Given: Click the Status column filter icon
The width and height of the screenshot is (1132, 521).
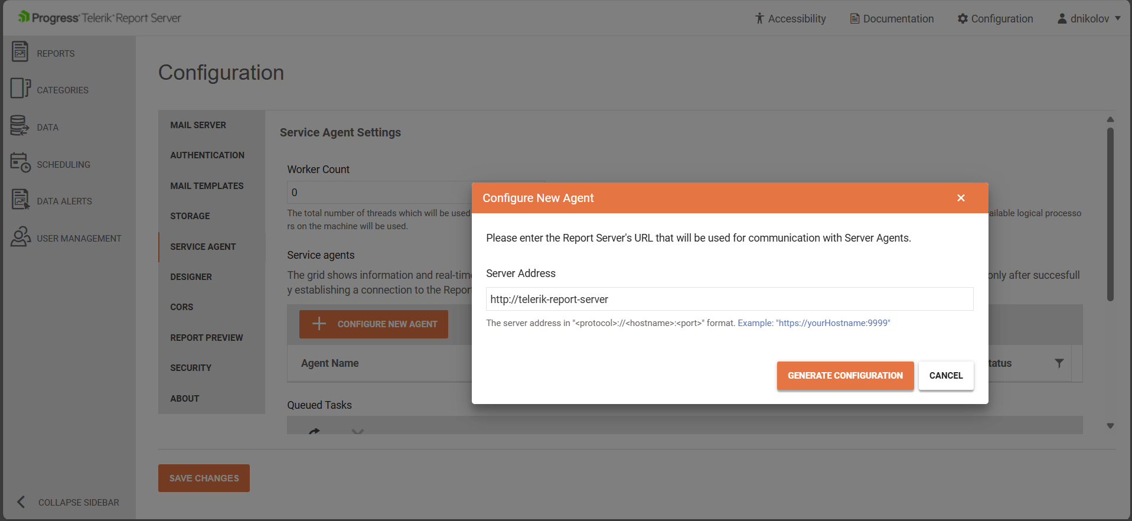Looking at the screenshot, I should click(1059, 363).
